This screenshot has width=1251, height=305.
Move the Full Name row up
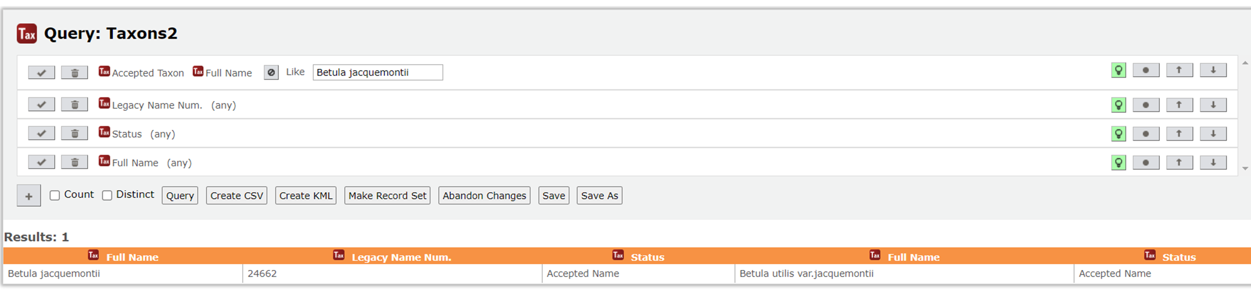pos(1179,163)
